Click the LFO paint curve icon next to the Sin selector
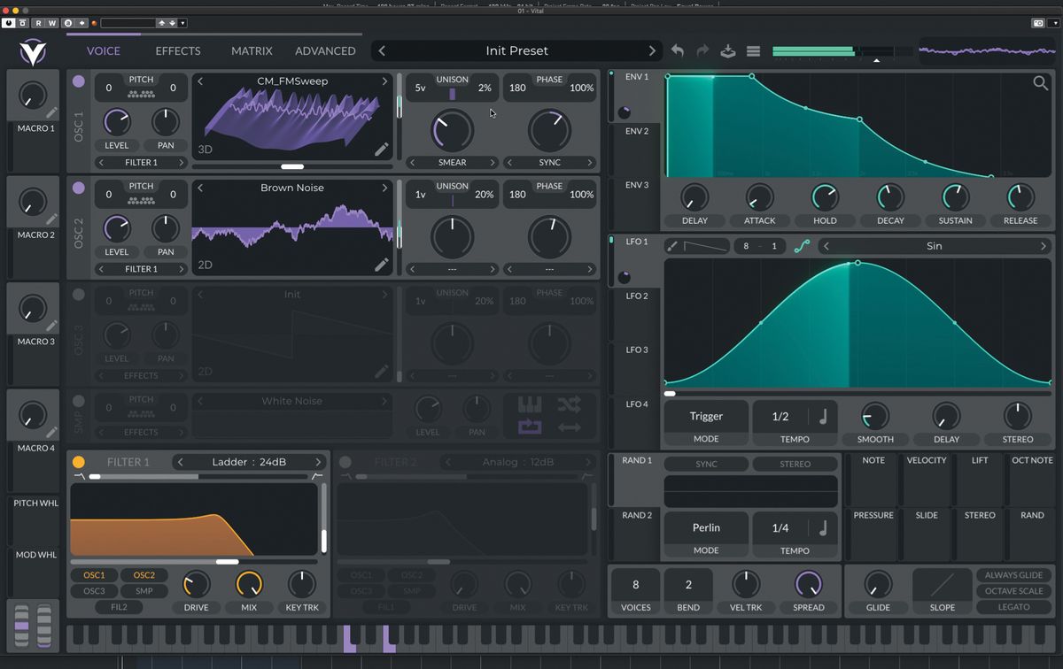This screenshot has height=669, width=1063. (802, 246)
